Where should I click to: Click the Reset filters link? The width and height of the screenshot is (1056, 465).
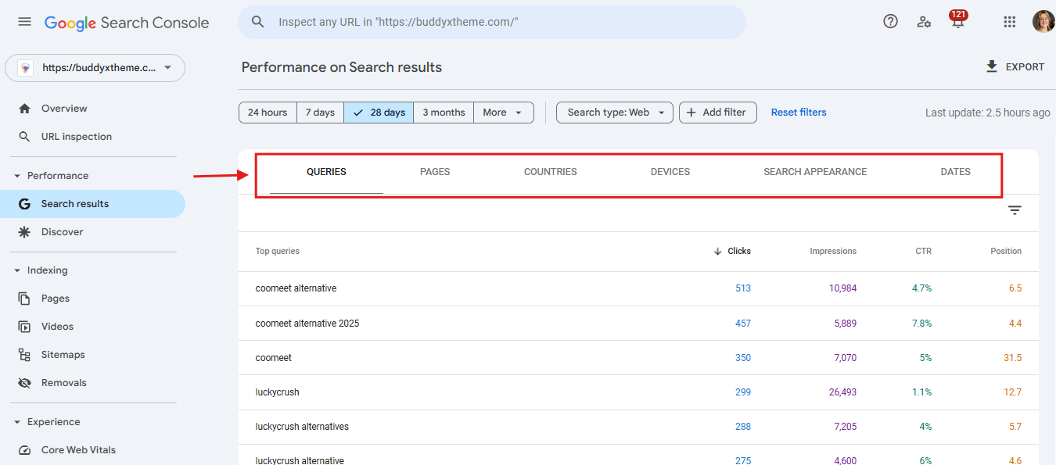point(799,113)
